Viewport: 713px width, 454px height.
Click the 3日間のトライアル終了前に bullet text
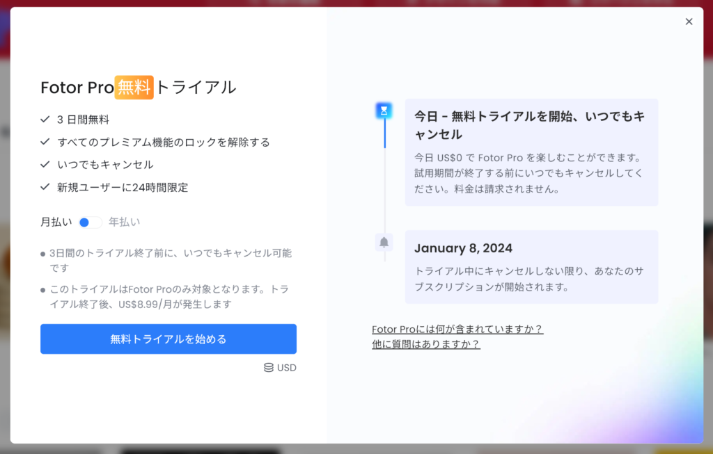pyautogui.click(x=171, y=260)
